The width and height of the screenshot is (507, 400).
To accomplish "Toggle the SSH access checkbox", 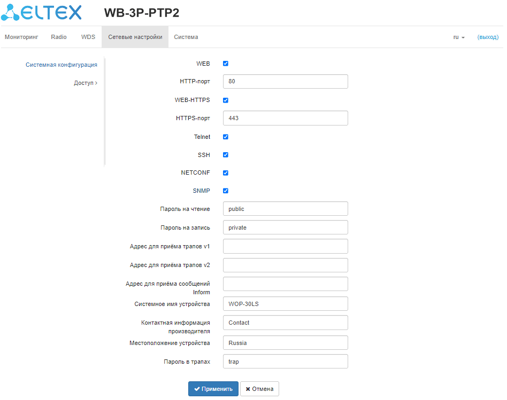I will (x=226, y=155).
